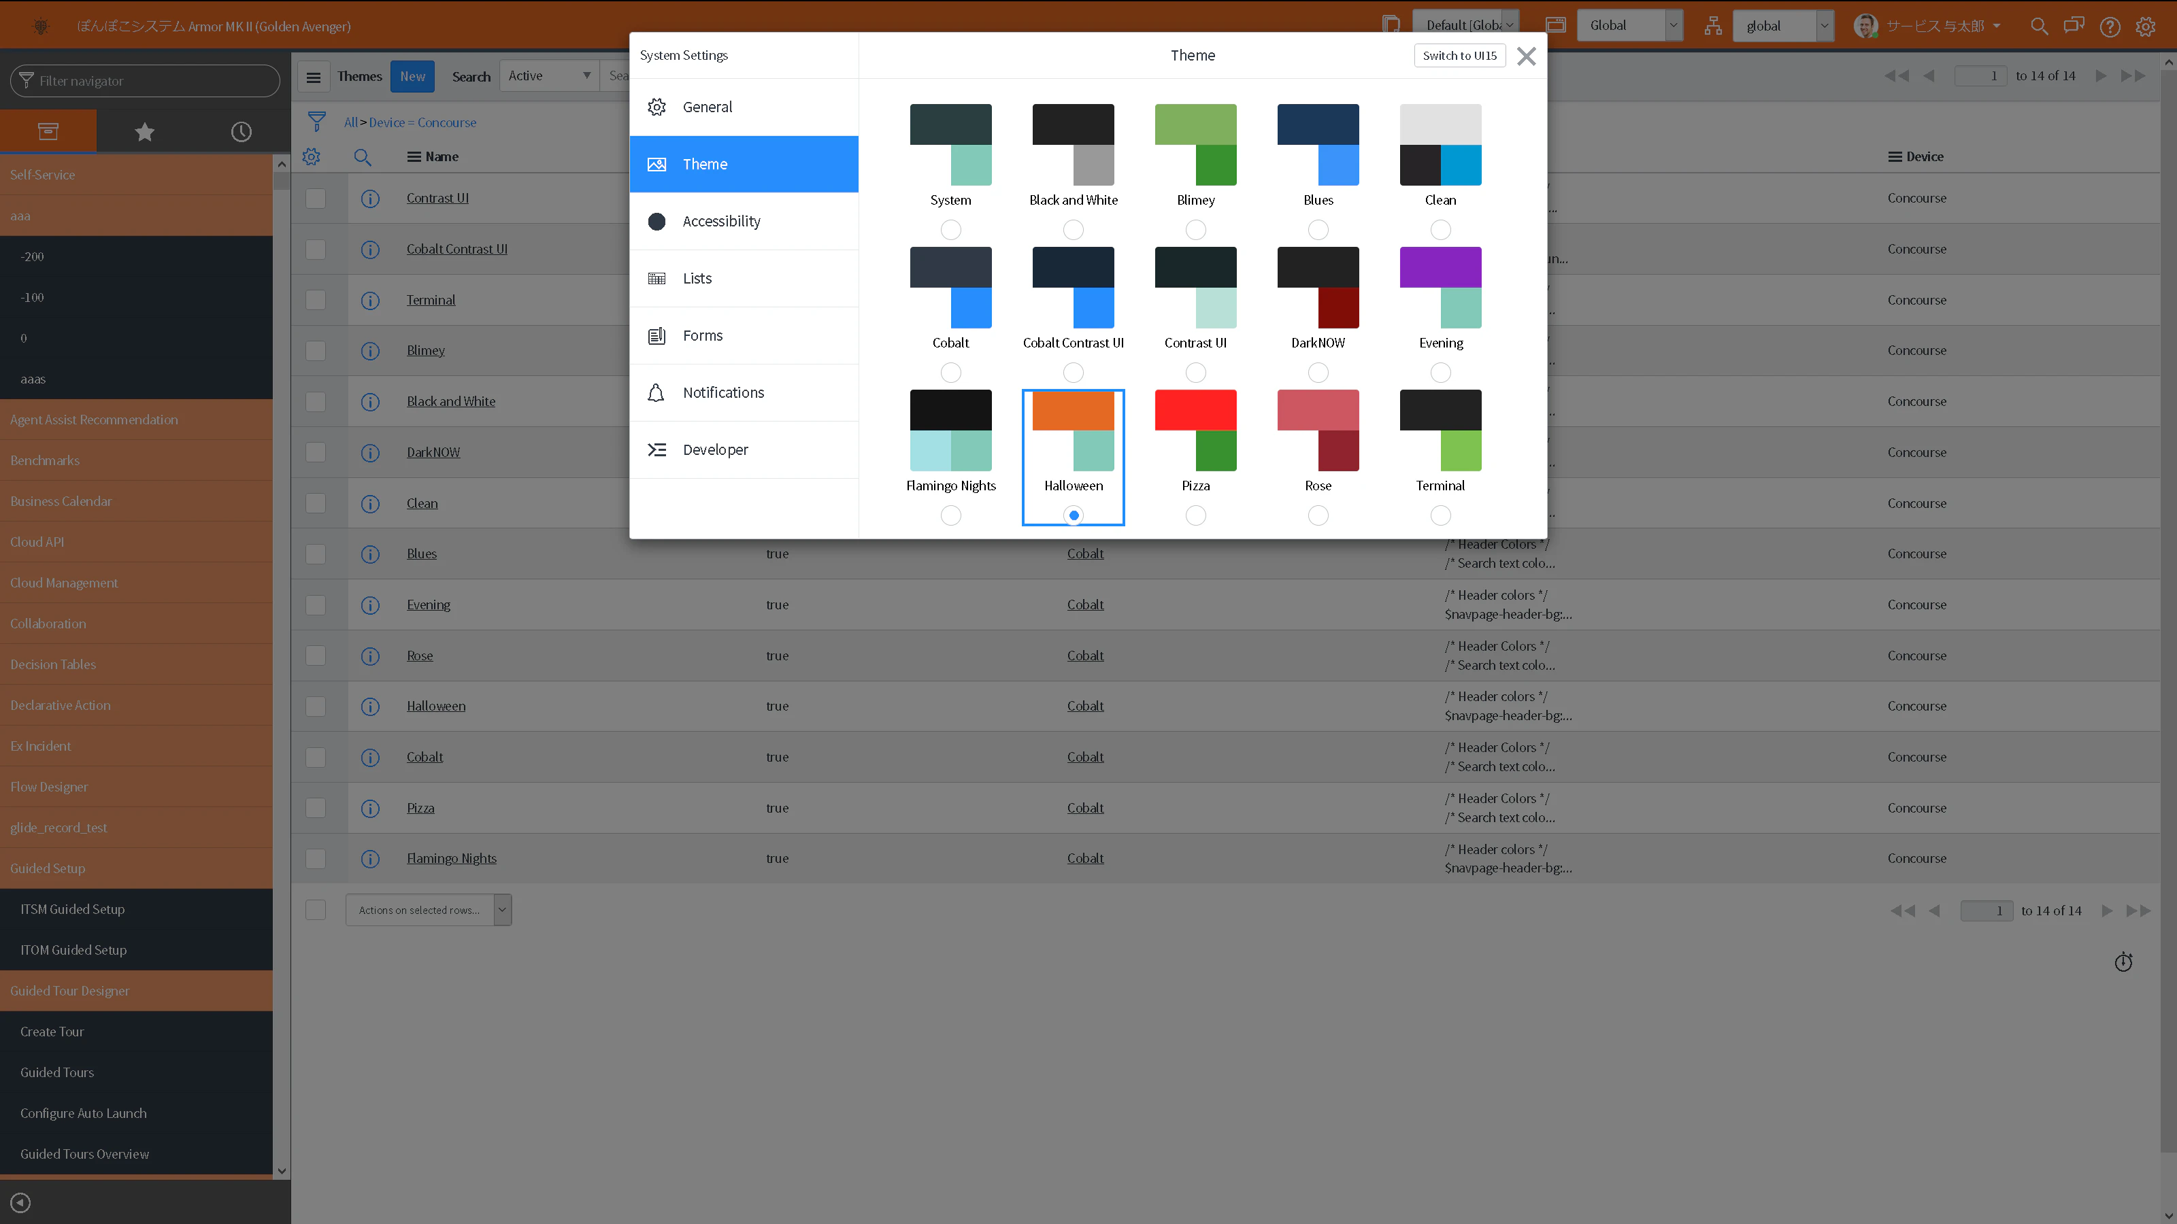Select the Terminal theme radio button

(x=1440, y=515)
